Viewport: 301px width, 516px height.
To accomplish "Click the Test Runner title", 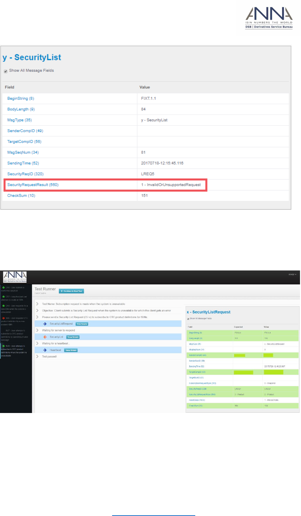I will coord(45,289).
